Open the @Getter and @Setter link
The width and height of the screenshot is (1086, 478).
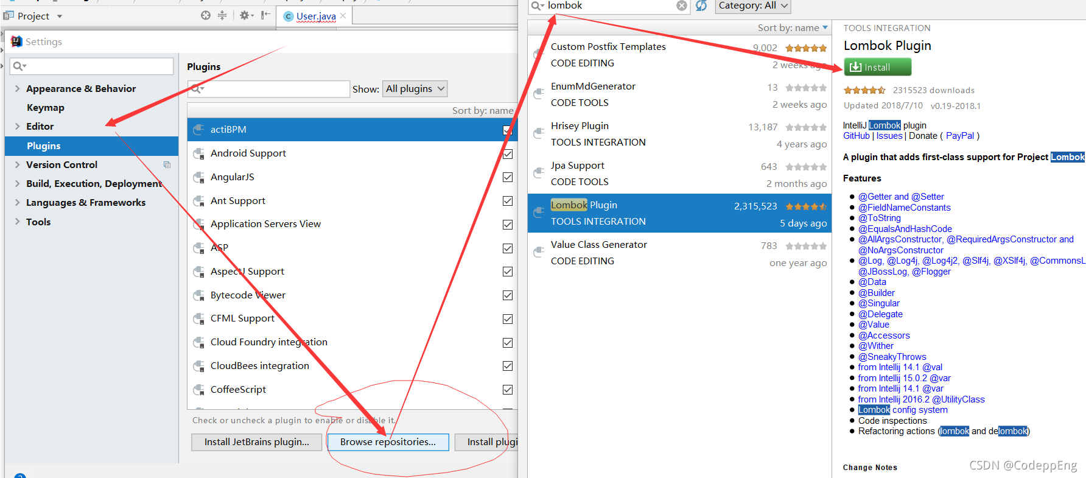click(901, 197)
